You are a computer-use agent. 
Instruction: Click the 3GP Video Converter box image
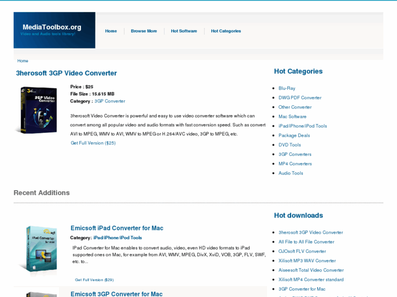coord(37,110)
